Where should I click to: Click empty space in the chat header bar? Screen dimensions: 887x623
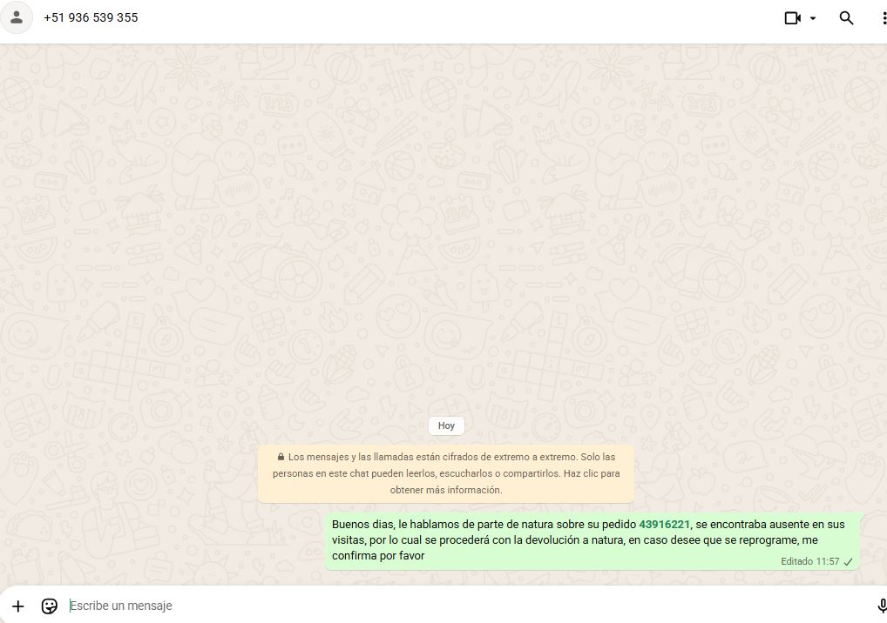point(436,17)
